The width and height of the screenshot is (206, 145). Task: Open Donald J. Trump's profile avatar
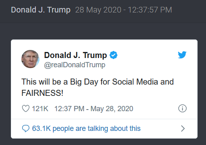click(x=30, y=59)
